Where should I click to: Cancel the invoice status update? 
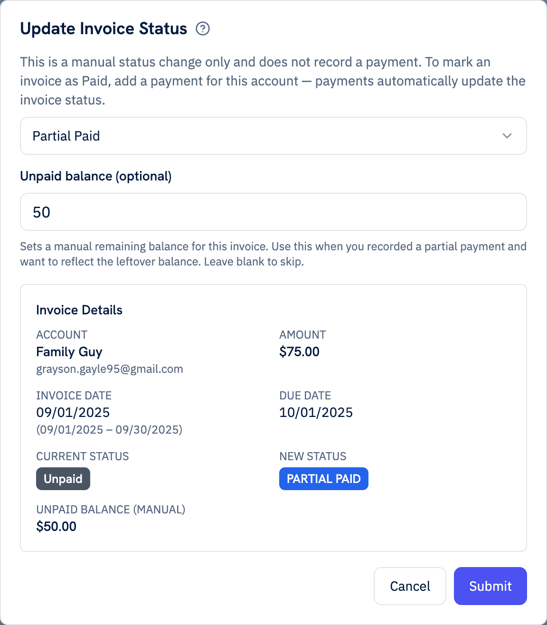pos(410,586)
